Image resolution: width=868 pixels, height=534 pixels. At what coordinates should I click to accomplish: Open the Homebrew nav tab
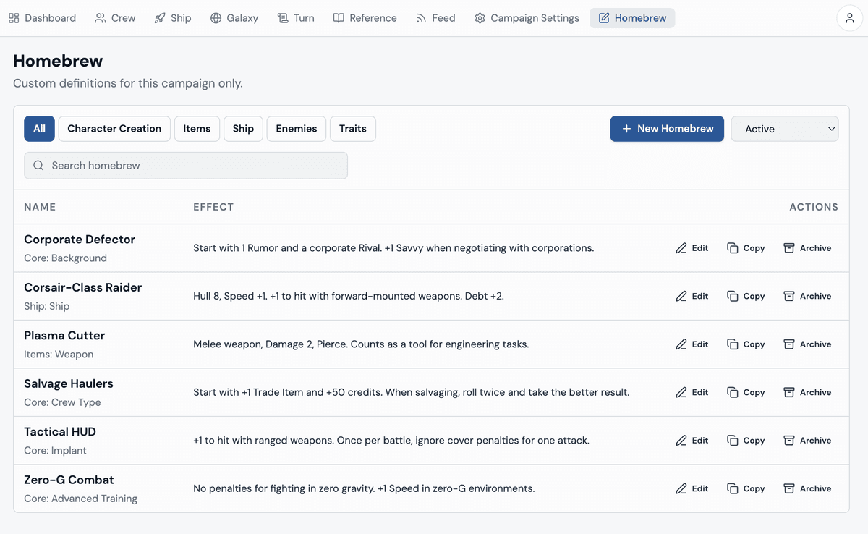632,18
